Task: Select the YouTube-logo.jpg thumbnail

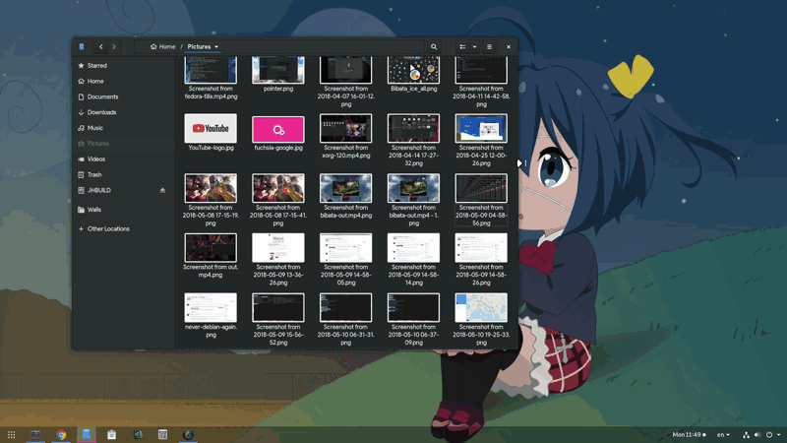Action: pyautogui.click(x=211, y=129)
